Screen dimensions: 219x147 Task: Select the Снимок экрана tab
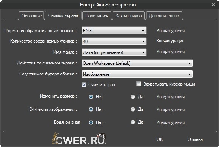(x=63, y=15)
